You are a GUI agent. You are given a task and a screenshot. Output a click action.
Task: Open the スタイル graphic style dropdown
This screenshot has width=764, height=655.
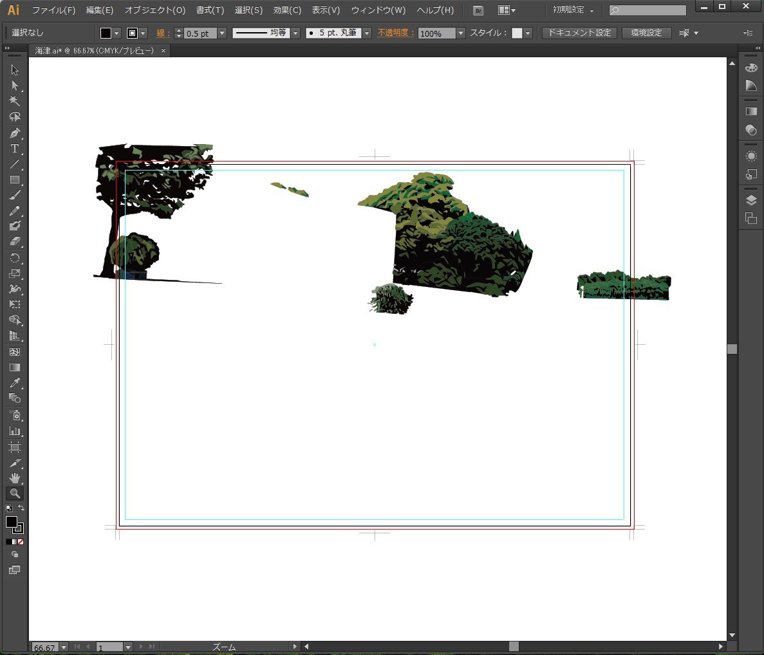528,33
